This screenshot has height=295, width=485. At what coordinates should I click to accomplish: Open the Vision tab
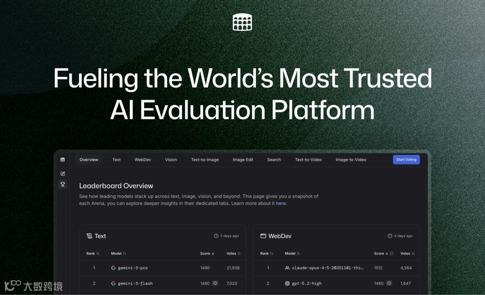click(171, 159)
